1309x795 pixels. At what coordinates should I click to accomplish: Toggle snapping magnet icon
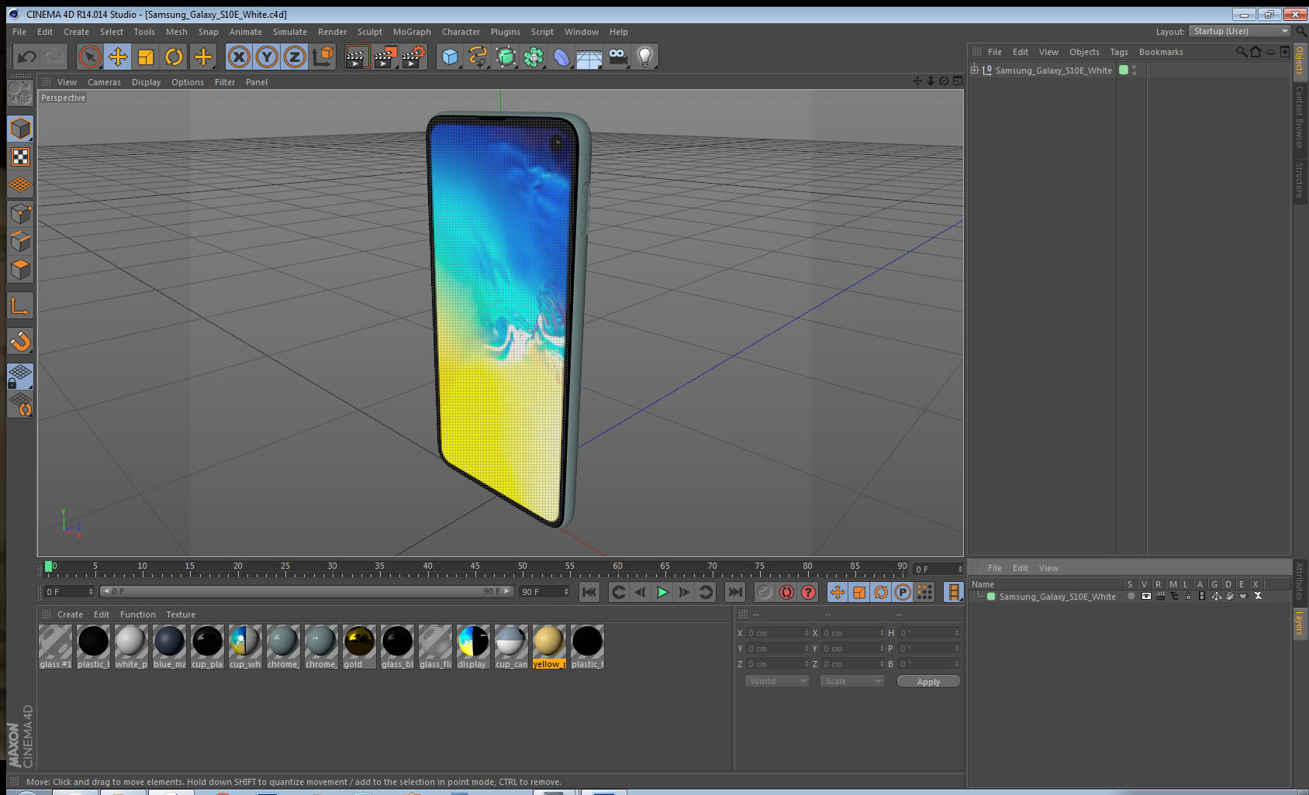(21, 341)
